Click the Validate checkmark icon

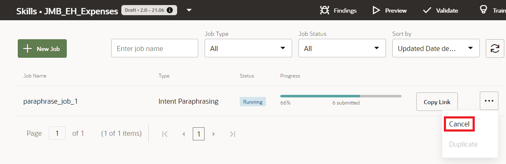pos(427,10)
